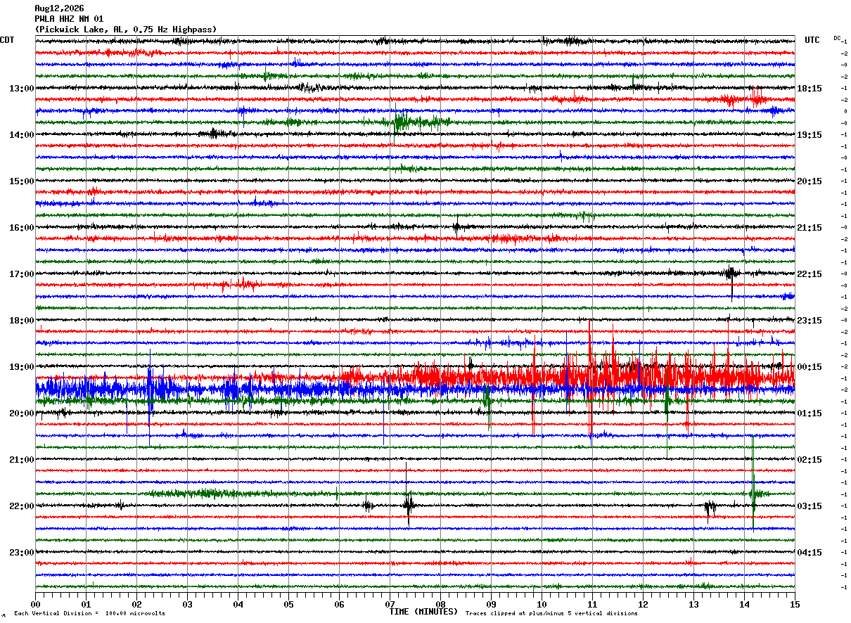Click the 15 minute axis tick
The height and width of the screenshot is (623, 851).
tap(795, 604)
